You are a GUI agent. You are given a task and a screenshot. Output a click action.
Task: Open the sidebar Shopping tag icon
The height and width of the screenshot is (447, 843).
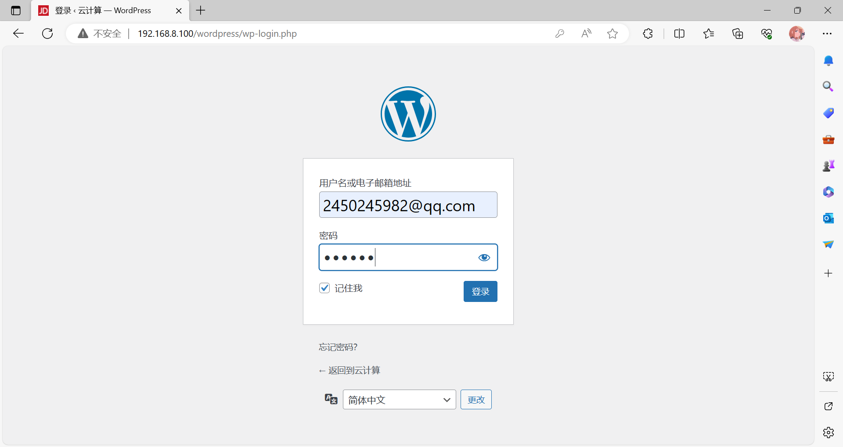click(x=829, y=113)
